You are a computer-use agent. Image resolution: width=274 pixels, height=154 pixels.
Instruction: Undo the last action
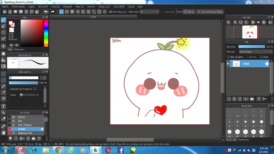coord(46,12)
